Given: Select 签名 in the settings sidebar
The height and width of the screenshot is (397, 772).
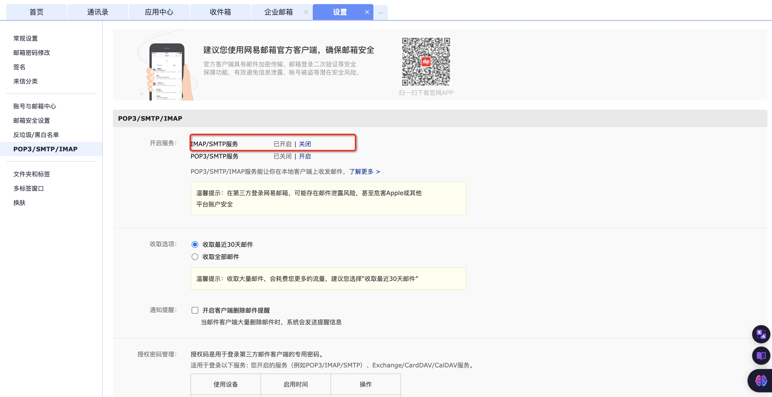Looking at the screenshot, I should click(x=19, y=67).
